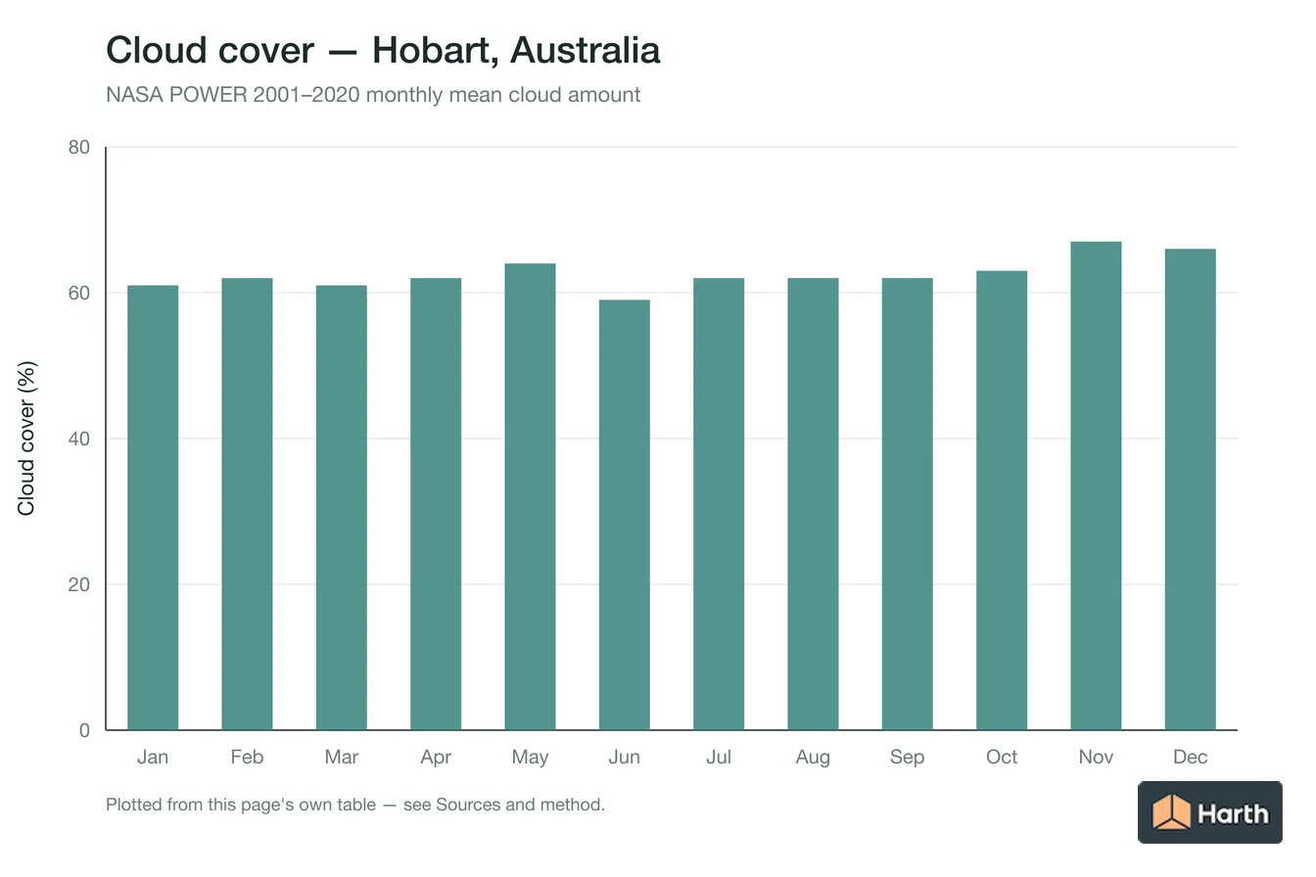Click the Jul bar in the chart
This screenshot has height=877, width=1316.
[x=719, y=504]
